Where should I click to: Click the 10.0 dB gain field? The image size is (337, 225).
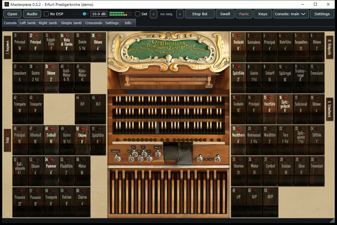pyautogui.click(x=99, y=14)
